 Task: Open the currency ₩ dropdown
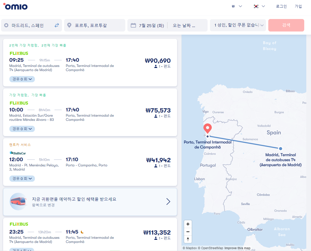point(237,6)
